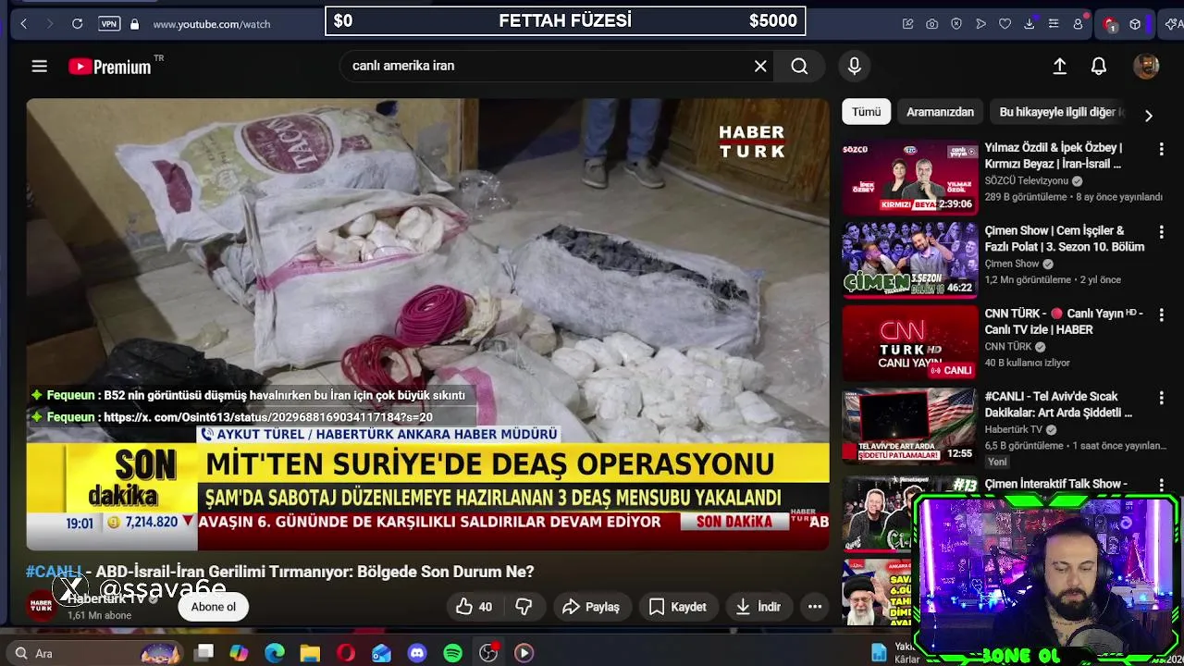
Task: Open options menu for Çimen İnteraktif Talk Show
Action: coord(1161,485)
